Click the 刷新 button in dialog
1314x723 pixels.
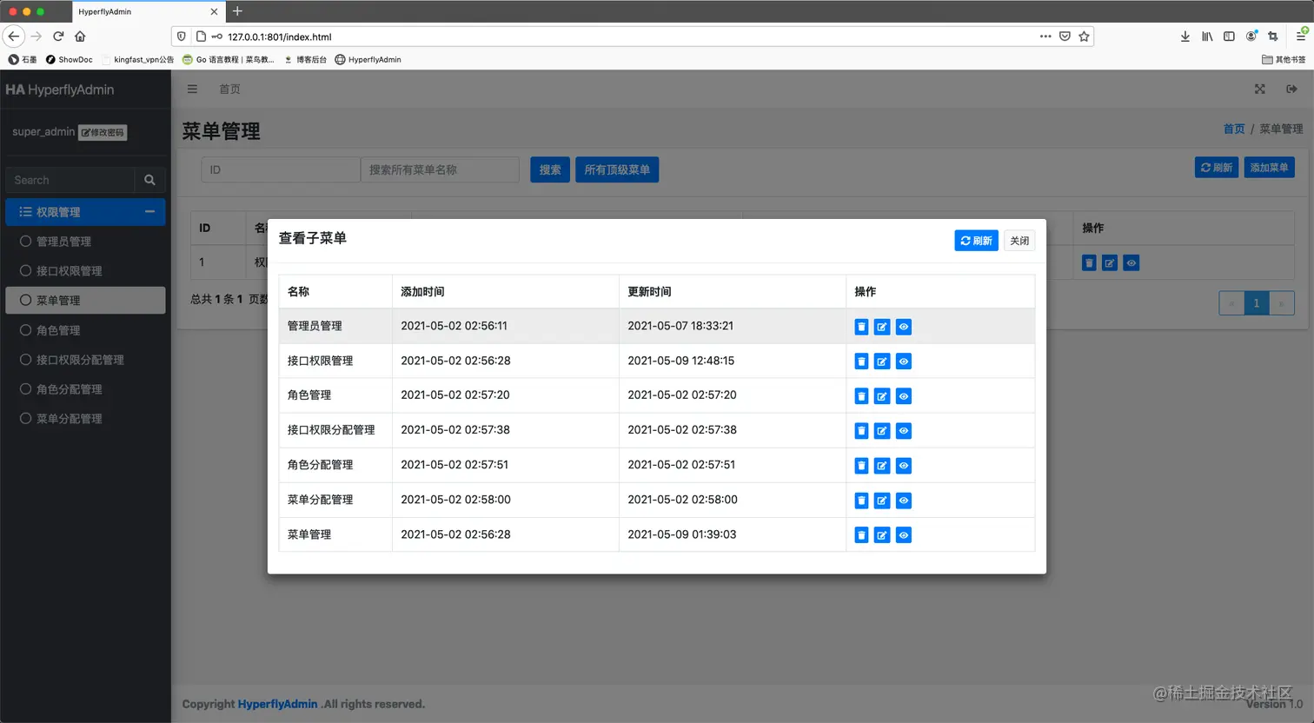(976, 241)
